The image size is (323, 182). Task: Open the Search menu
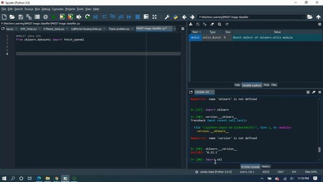click(18, 9)
